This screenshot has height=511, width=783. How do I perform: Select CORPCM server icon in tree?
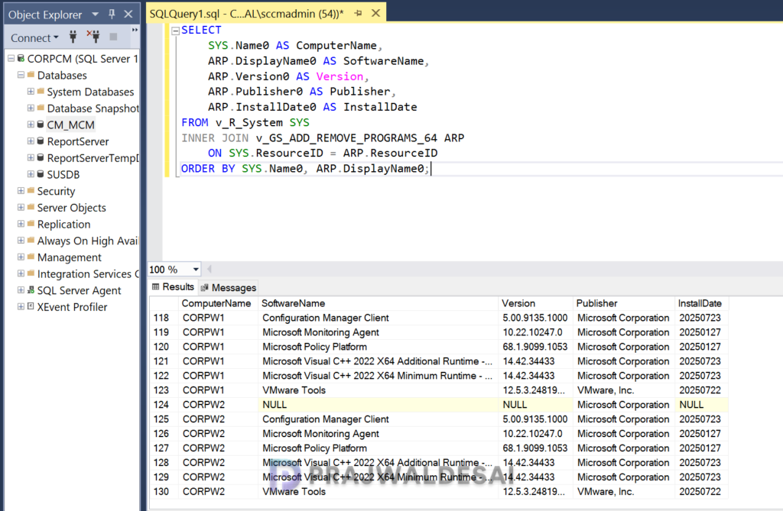[21, 58]
